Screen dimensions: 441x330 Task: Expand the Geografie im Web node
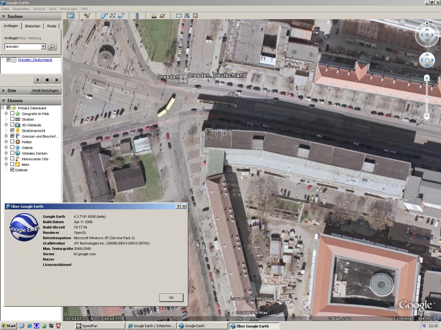pyautogui.click(x=6, y=113)
